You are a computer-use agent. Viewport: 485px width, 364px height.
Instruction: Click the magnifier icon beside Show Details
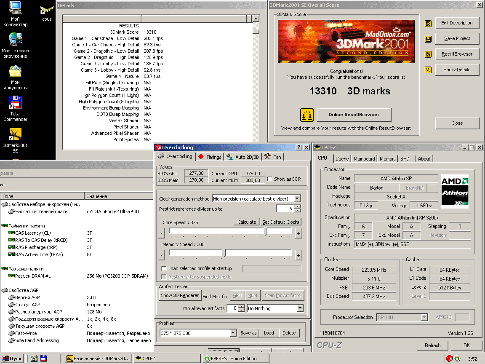click(x=428, y=70)
